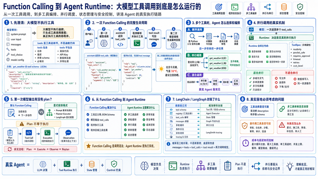Click terminal icon under 程序解析并执行工具

[x=137, y=43]
